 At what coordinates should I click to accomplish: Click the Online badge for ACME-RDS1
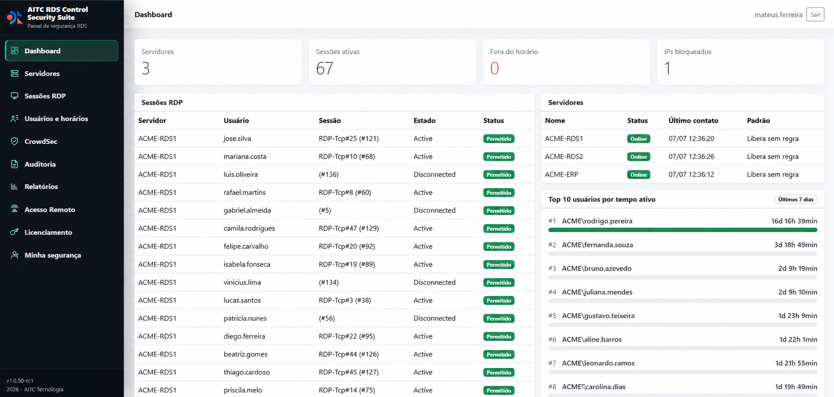[639, 139]
